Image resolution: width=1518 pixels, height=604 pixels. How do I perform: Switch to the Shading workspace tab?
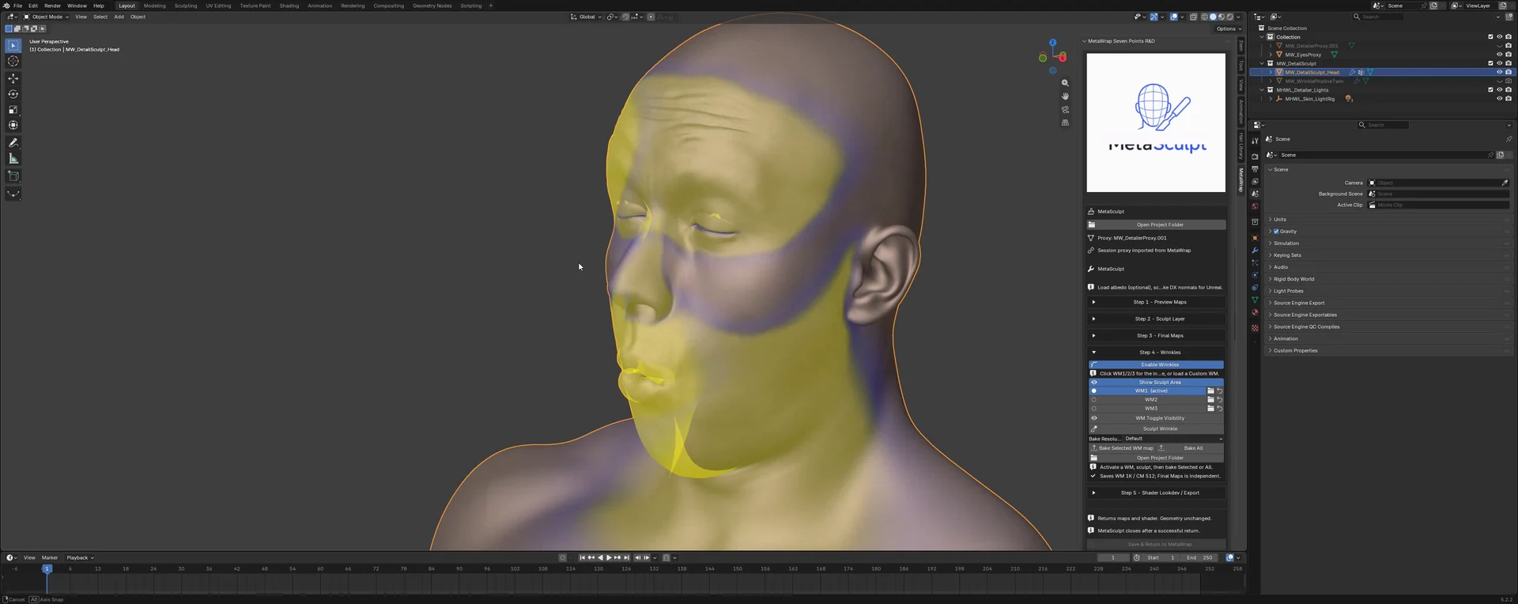[x=289, y=6]
